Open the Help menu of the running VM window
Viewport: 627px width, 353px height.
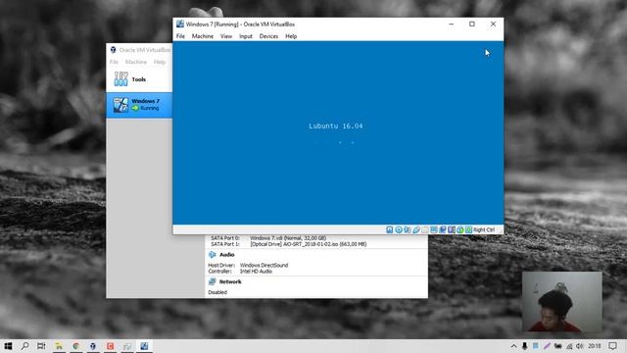(x=291, y=36)
